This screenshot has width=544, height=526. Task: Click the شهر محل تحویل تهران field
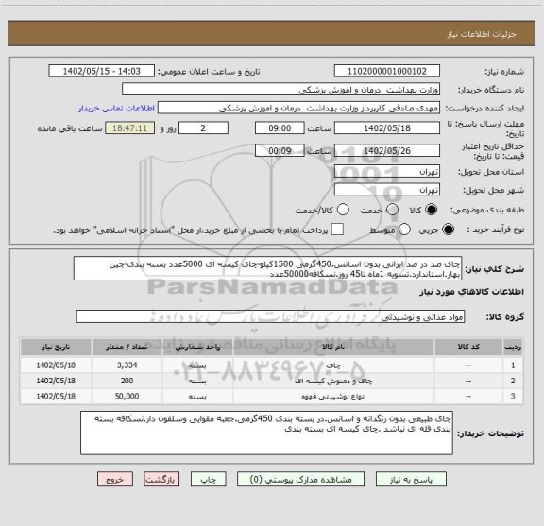coord(387,190)
